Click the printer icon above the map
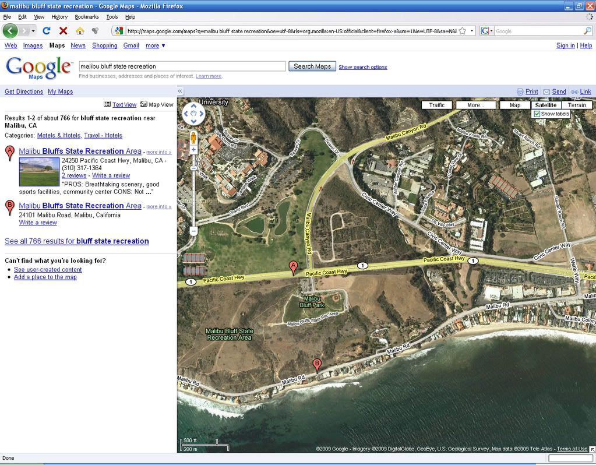 coord(520,91)
